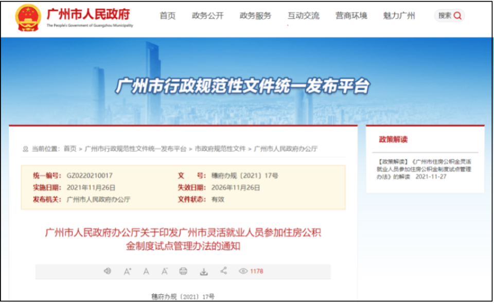The height and width of the screenshot is (303, 494).
Task: Select the expiry date 2026年11月26日
Action: click(x=236, y=188)
